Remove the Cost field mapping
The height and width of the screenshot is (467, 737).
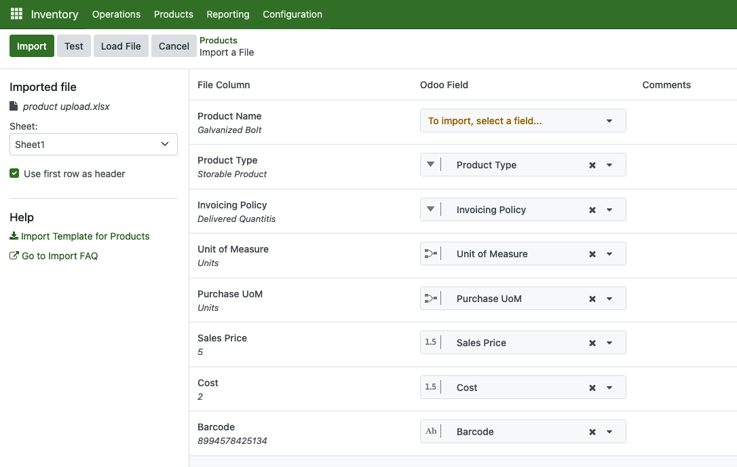(x=592, y=388)
